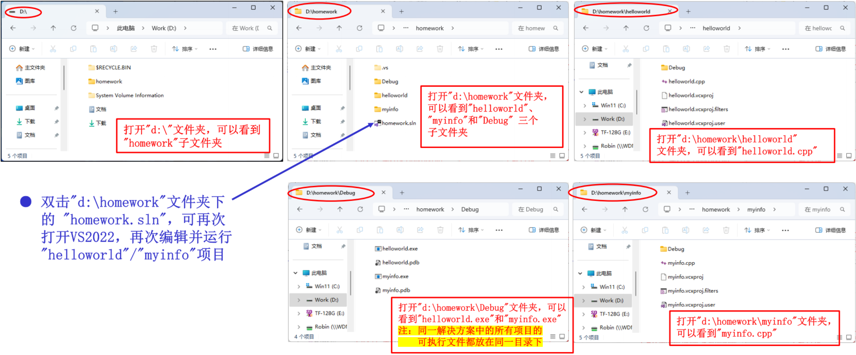Viewport: 856px width, 355px height.
Task: Open the homework folder in D:\ window
Action: pos(108,82)
